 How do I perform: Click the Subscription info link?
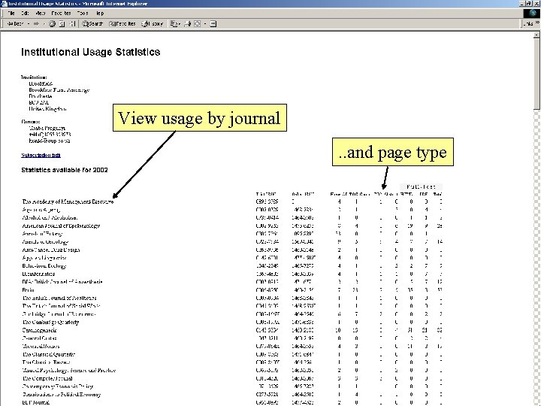tap(41, 156)
